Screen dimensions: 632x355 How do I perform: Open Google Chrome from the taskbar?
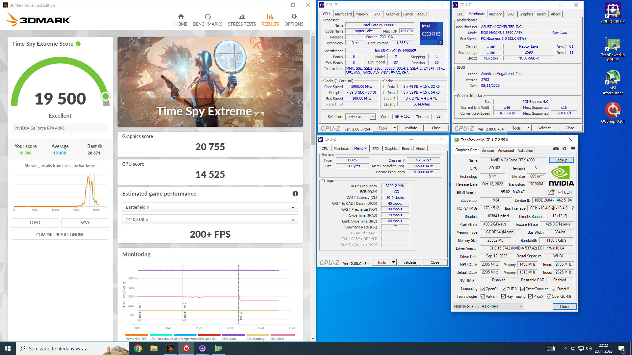(138, 348)
